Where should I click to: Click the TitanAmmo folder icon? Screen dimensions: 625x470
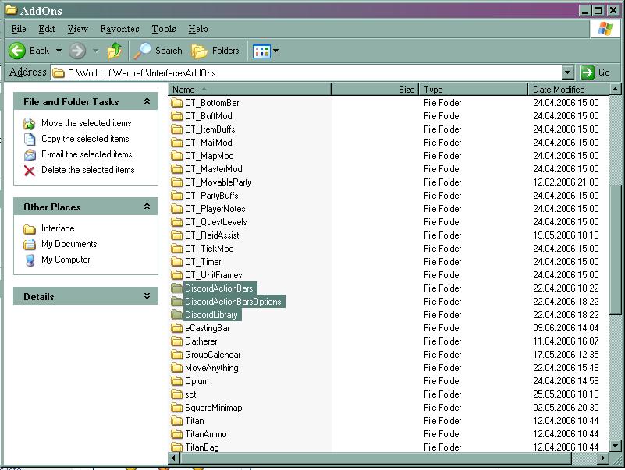tap(177, 434)
